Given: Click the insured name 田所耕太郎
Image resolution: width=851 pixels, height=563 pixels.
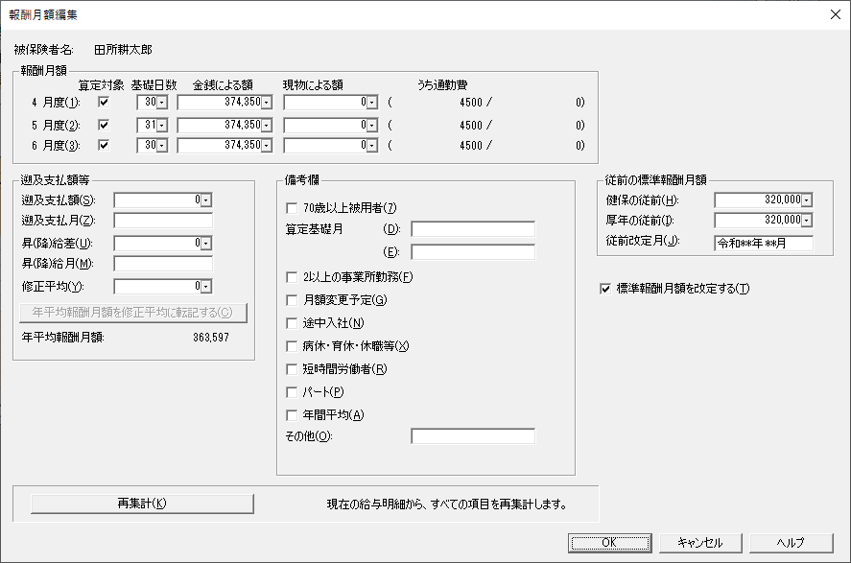Looking at the screenshot, I should [123, 50].
